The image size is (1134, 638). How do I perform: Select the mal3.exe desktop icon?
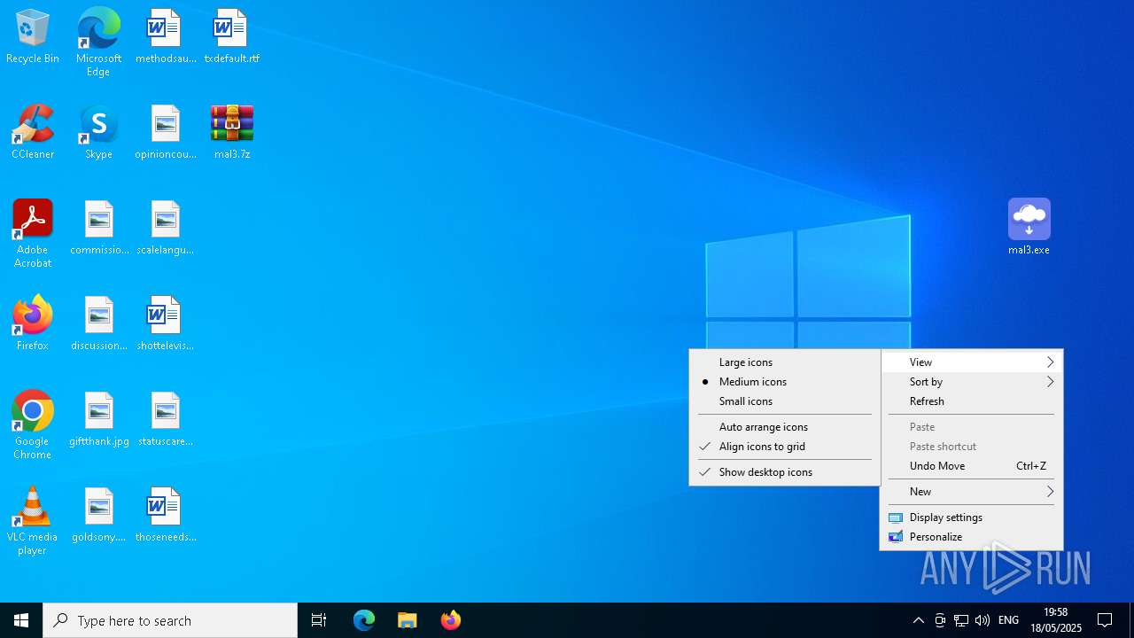pyautogui.click(x=1029, y=227)
